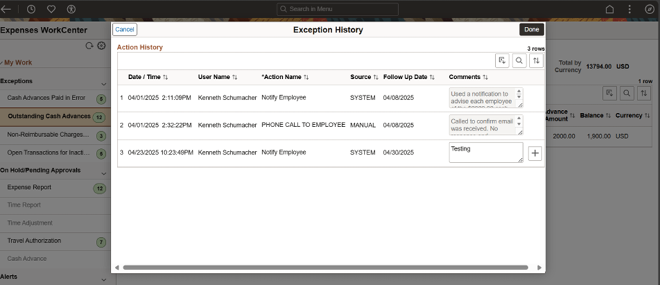Click date 04/23/2025 10:23:49PM cell
Image resolution: width=660 pixels, height=285 pixels.
coord(160,152)
